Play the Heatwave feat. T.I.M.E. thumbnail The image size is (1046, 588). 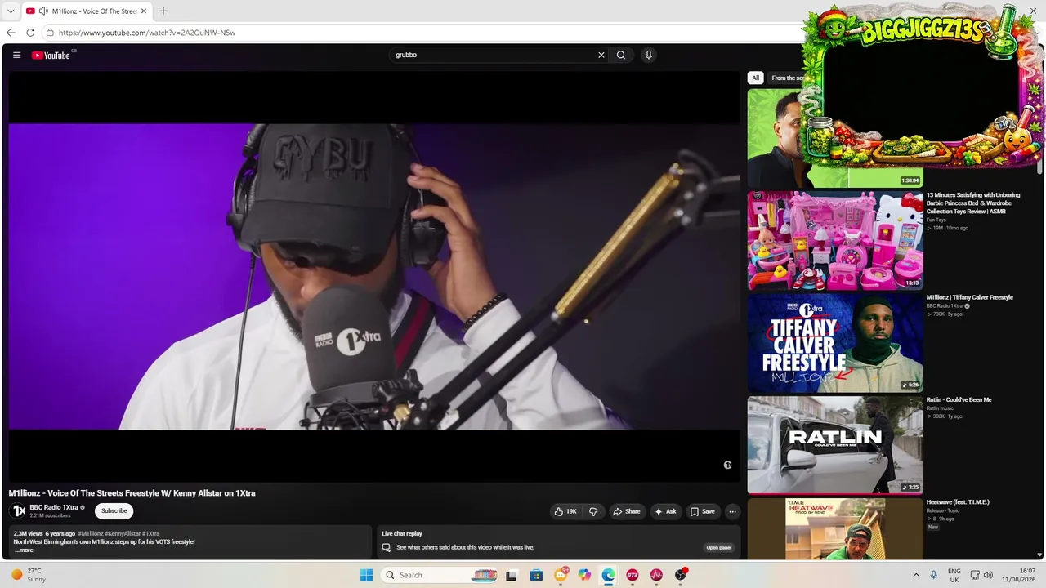coord(835,529)
